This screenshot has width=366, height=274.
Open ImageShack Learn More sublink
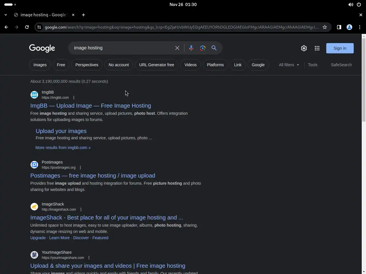click(59, 238)
